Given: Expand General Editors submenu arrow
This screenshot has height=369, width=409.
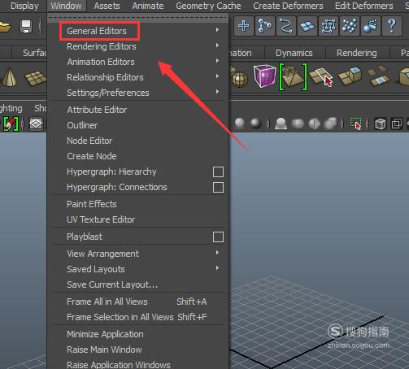Looking at the screenshot, I should coord(217,30).
